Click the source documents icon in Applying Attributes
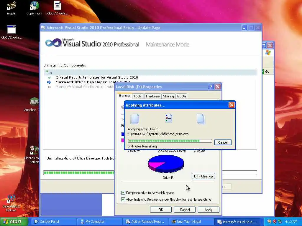This screenshot has height=226, width=302. 134,119
